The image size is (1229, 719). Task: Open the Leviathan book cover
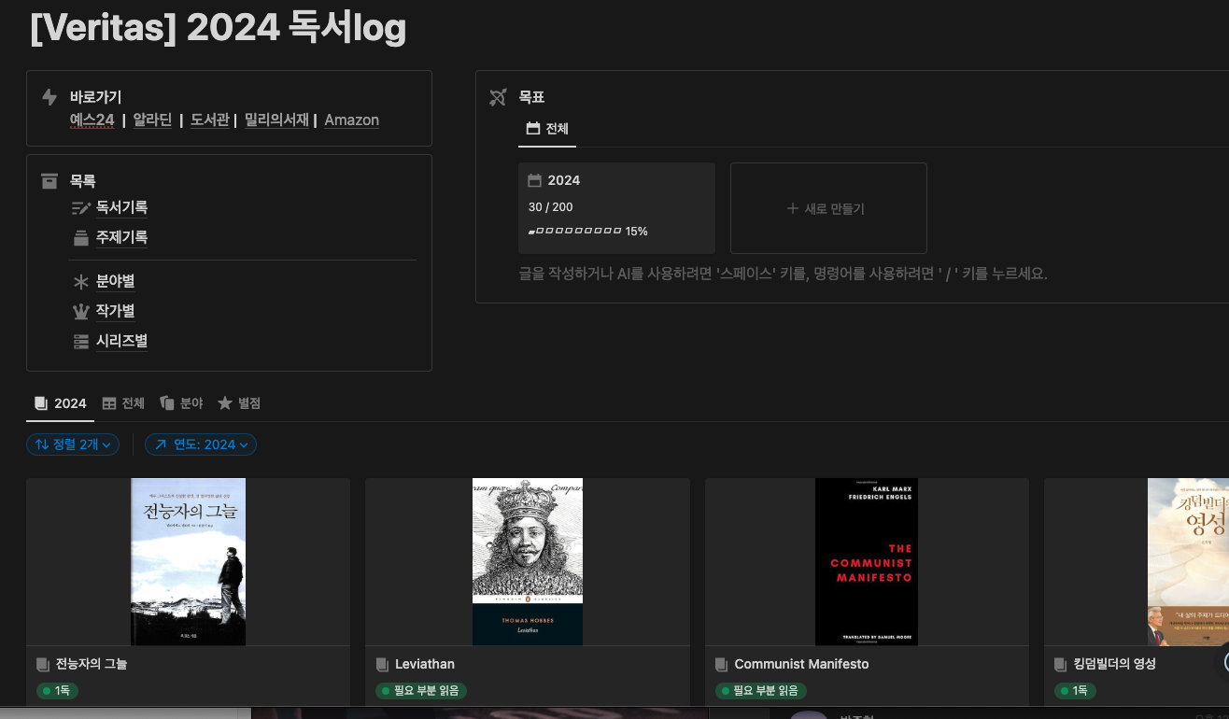point(528,562)
